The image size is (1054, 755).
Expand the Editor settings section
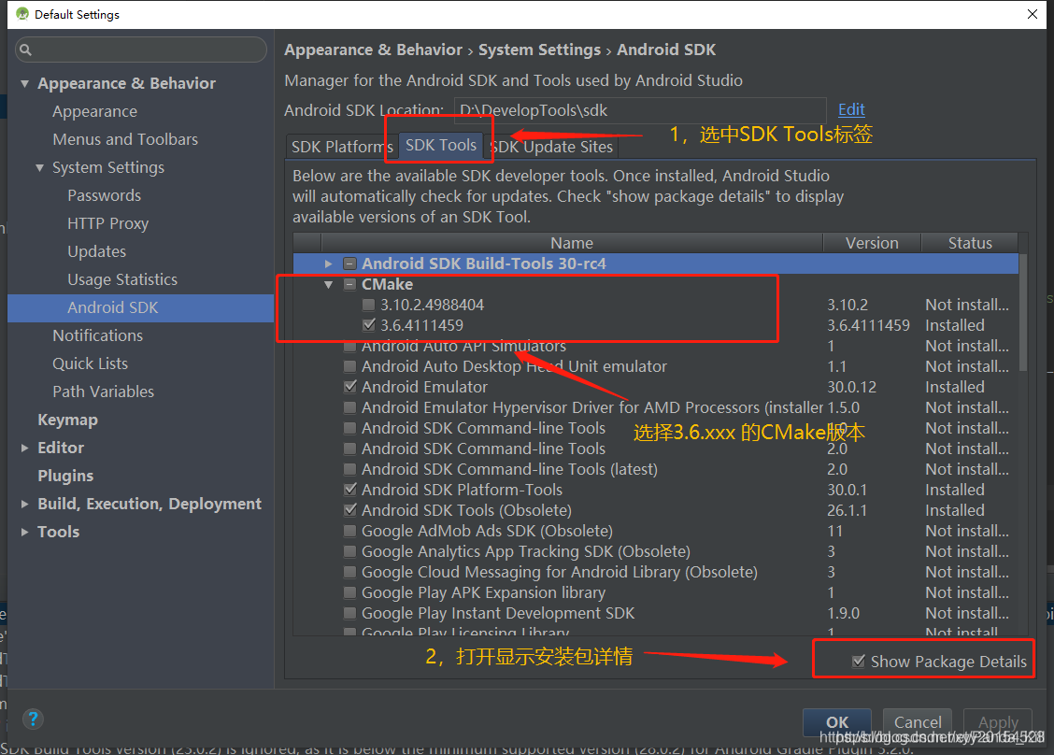pyautogui.click(x=25, y=448)
